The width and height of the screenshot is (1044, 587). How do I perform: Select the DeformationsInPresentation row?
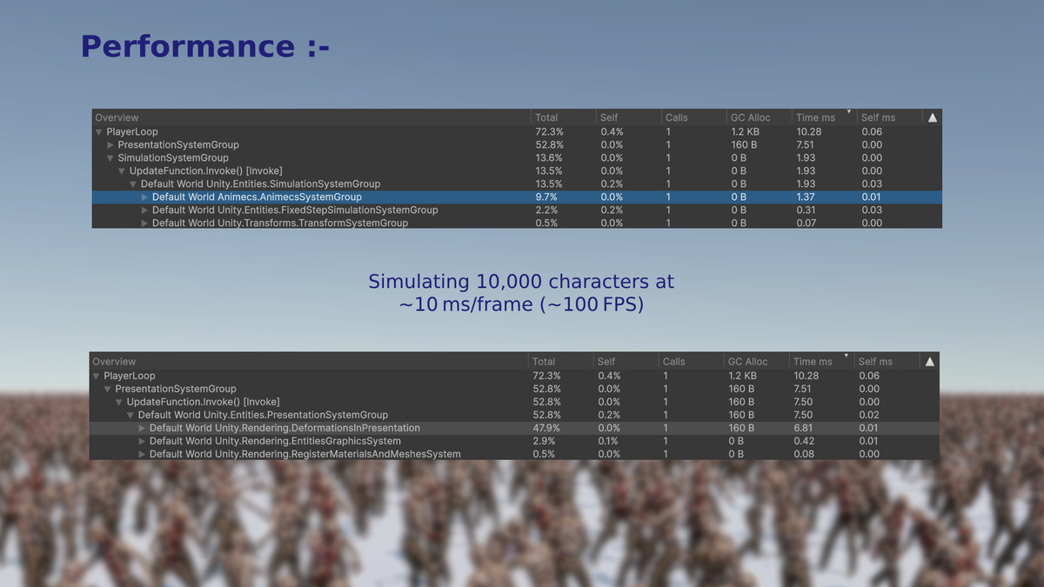[x=284, y=429]
